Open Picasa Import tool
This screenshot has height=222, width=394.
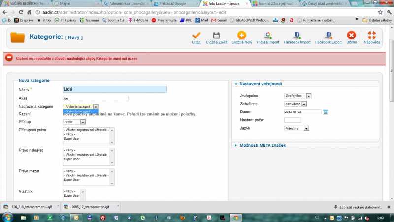(x=267, y=36)
